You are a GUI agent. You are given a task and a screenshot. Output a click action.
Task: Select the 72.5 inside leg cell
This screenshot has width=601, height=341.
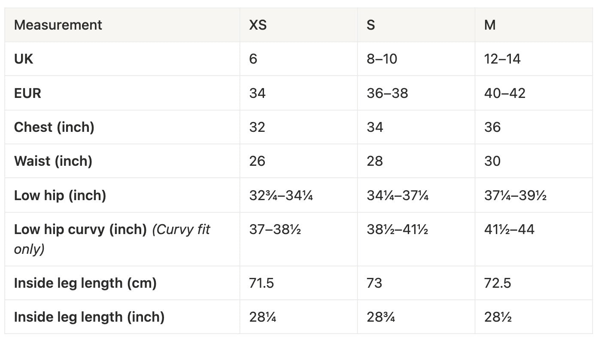(x=498, y=283)
